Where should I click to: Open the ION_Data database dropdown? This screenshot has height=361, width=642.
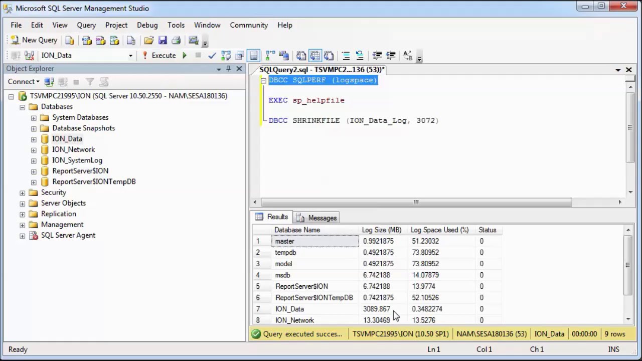(130, 56)
